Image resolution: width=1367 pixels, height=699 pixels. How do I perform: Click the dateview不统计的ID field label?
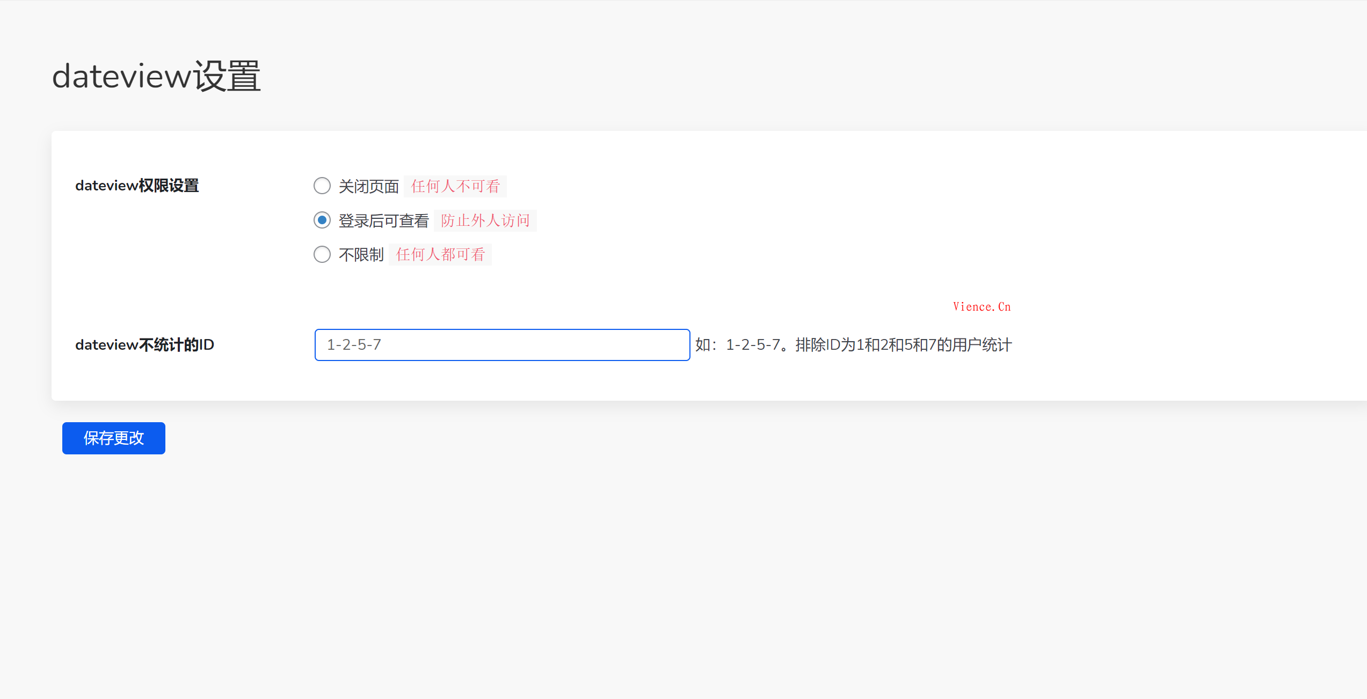144,345
